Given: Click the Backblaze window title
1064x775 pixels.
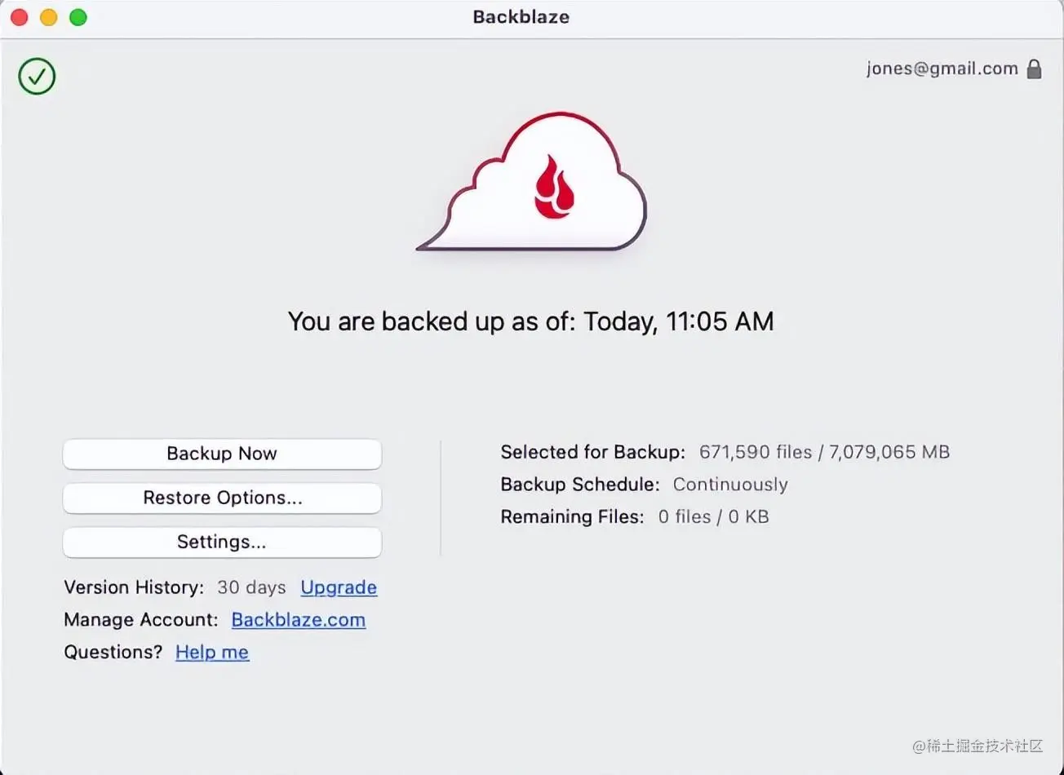Looking at the screenshot, I should (521, 17).
